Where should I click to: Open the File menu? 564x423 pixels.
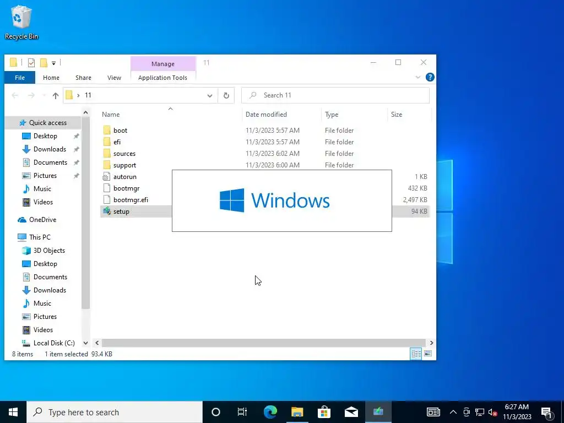(x=20, y=78)
